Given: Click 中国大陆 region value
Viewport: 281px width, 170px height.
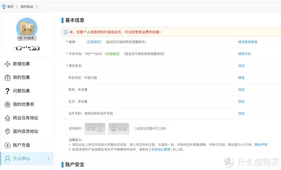Looking at the screenshot, I should tap(91, 78).
